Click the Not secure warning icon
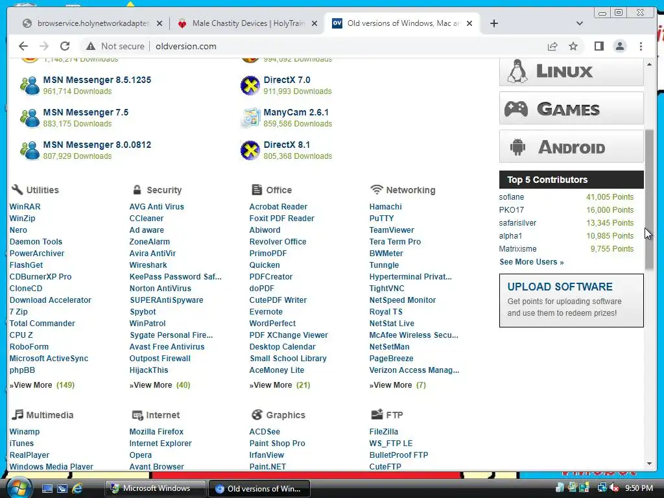664x498 pixels. tap(91, 46)
